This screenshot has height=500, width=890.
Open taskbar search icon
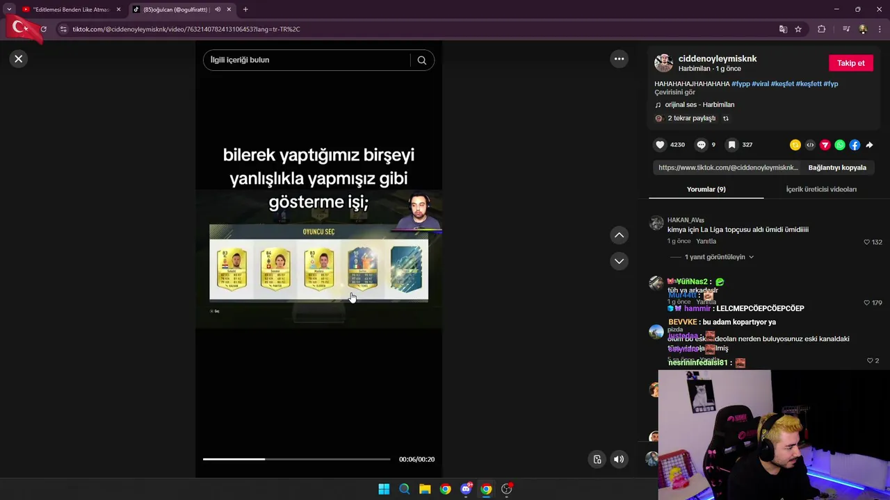[x=404, y=489]
